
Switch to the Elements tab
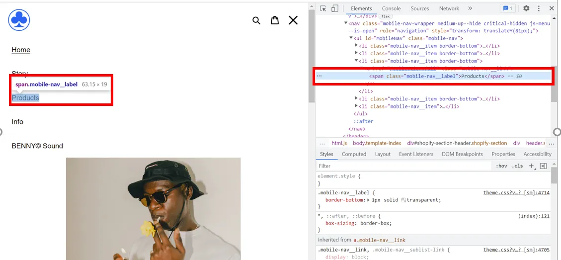[361, 8]
